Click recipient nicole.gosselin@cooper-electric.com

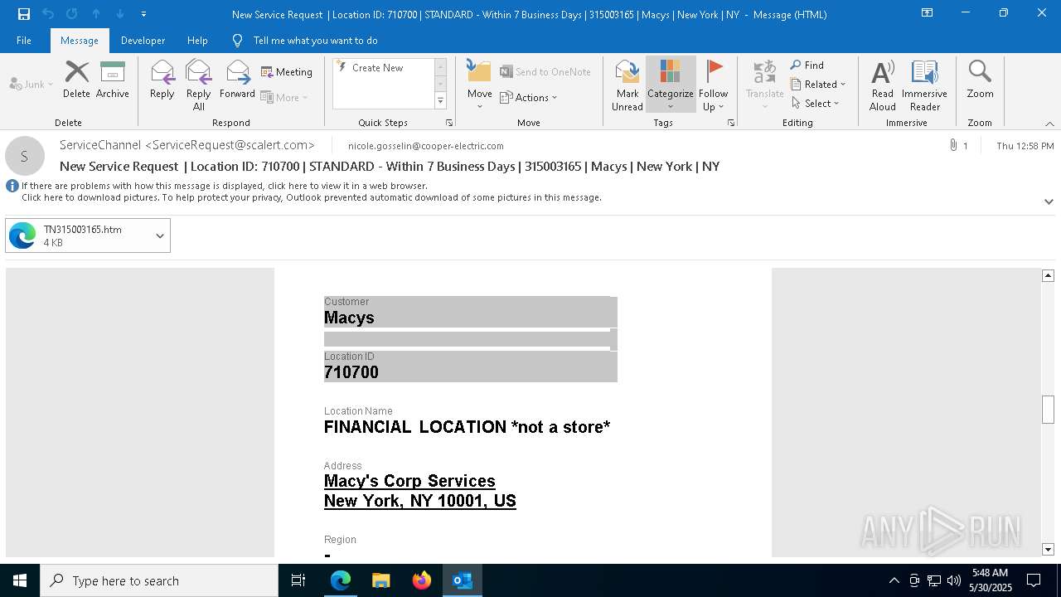point(426,146)
